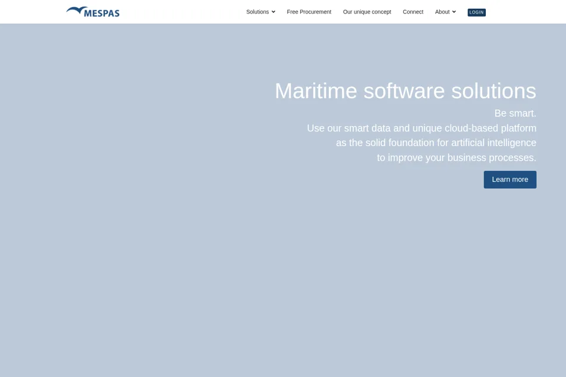Click the 'Be smart.' tagline text
This screenshot has width=566, height=377.
click(515, 113)
